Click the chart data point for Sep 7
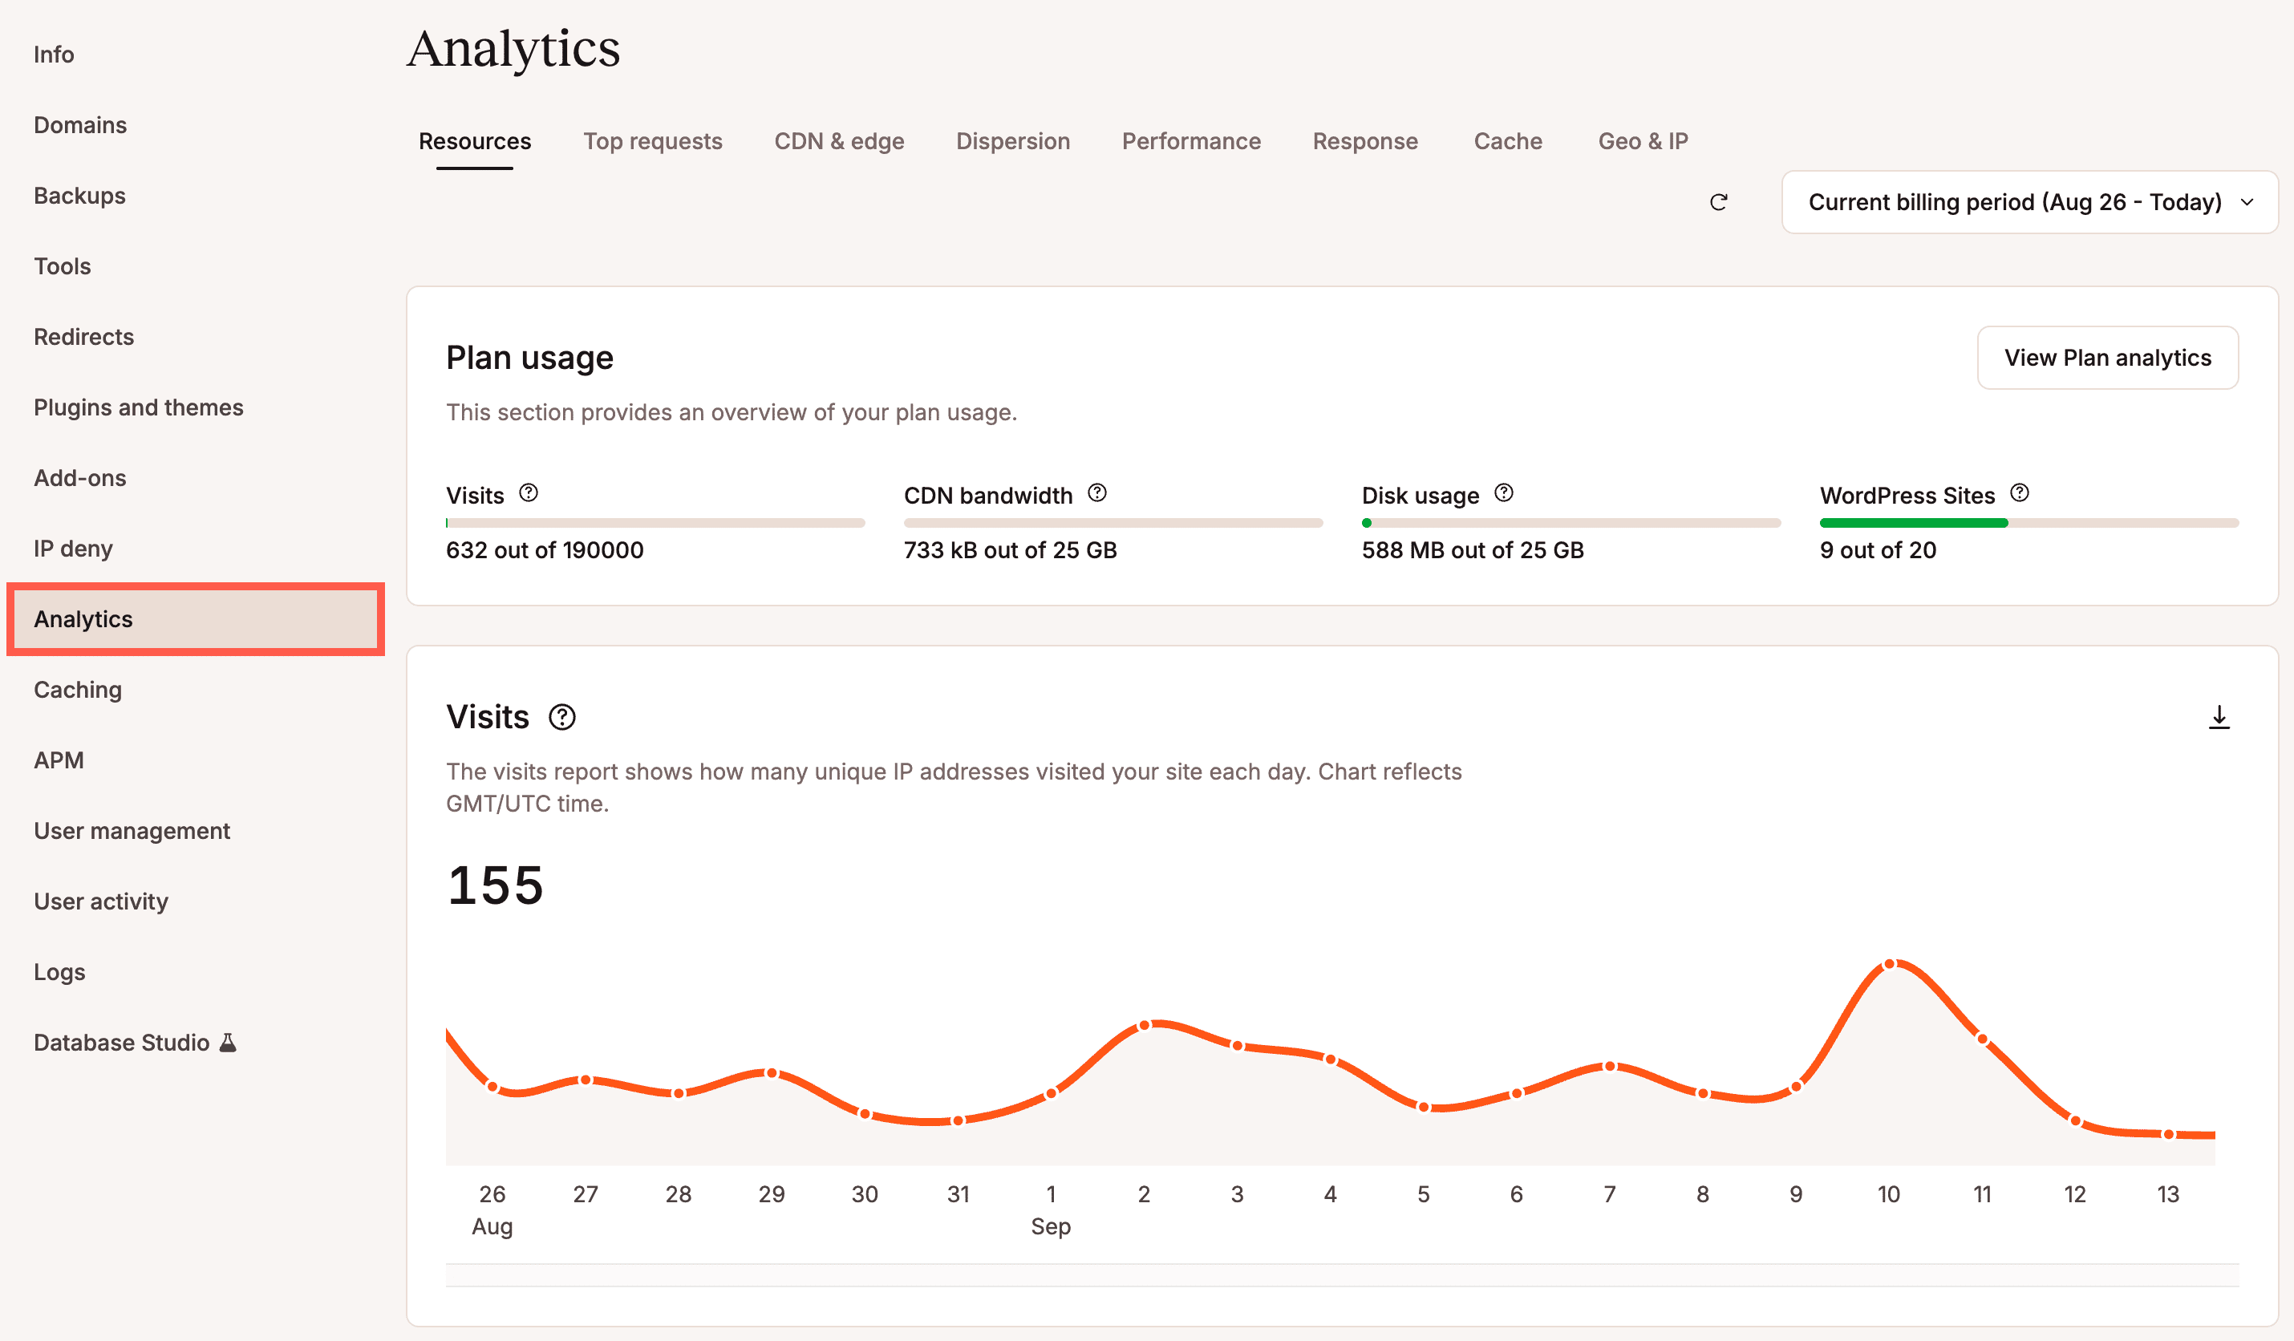The image size is (2294, 1341). pyautogui.click(x=1610, y=1066)
